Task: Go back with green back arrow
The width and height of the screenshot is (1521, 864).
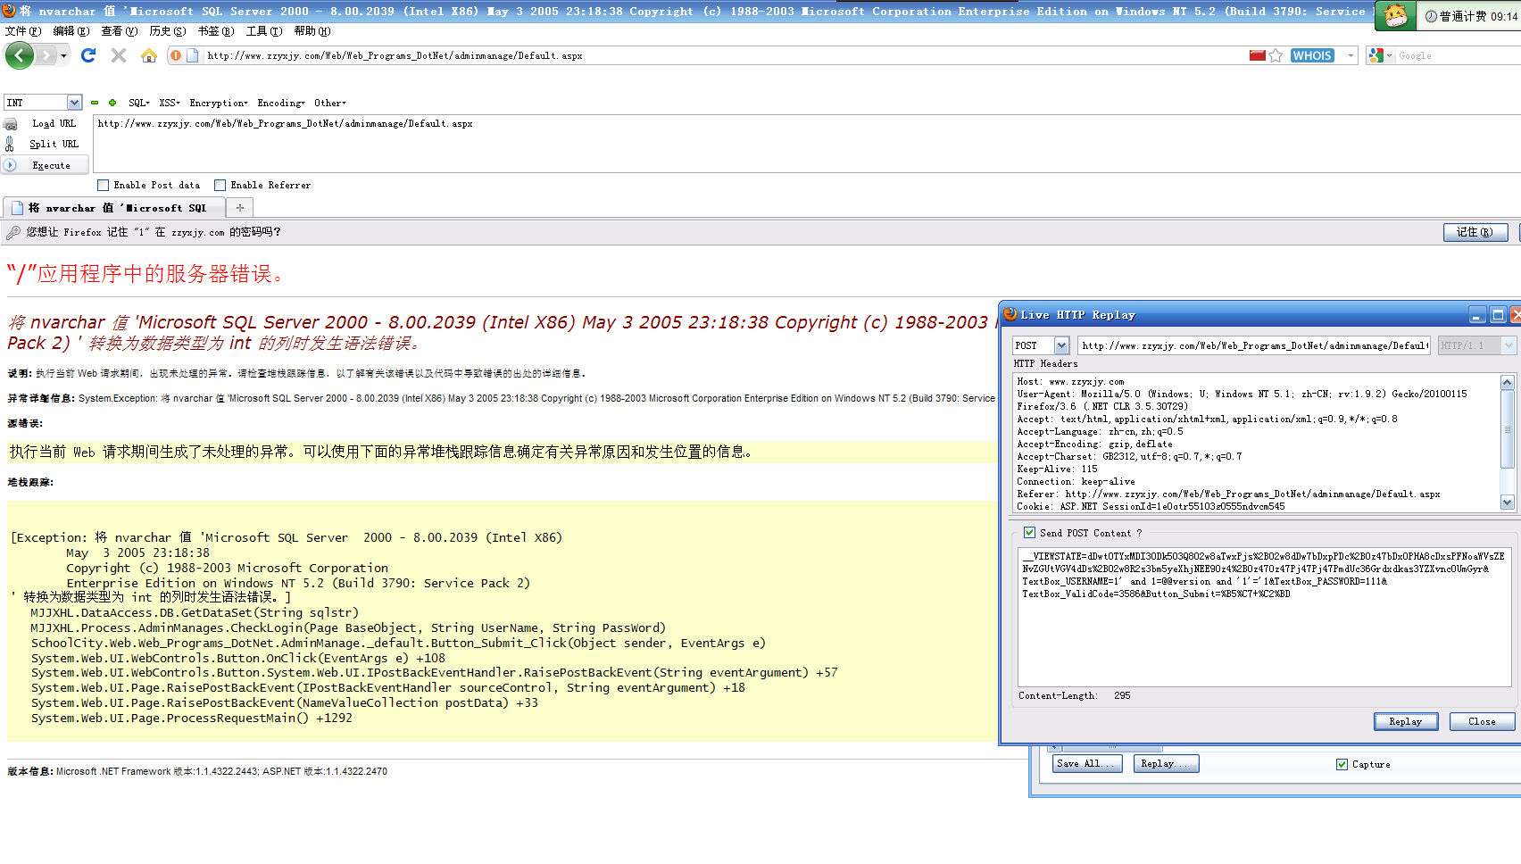Action: pos(19,55)
